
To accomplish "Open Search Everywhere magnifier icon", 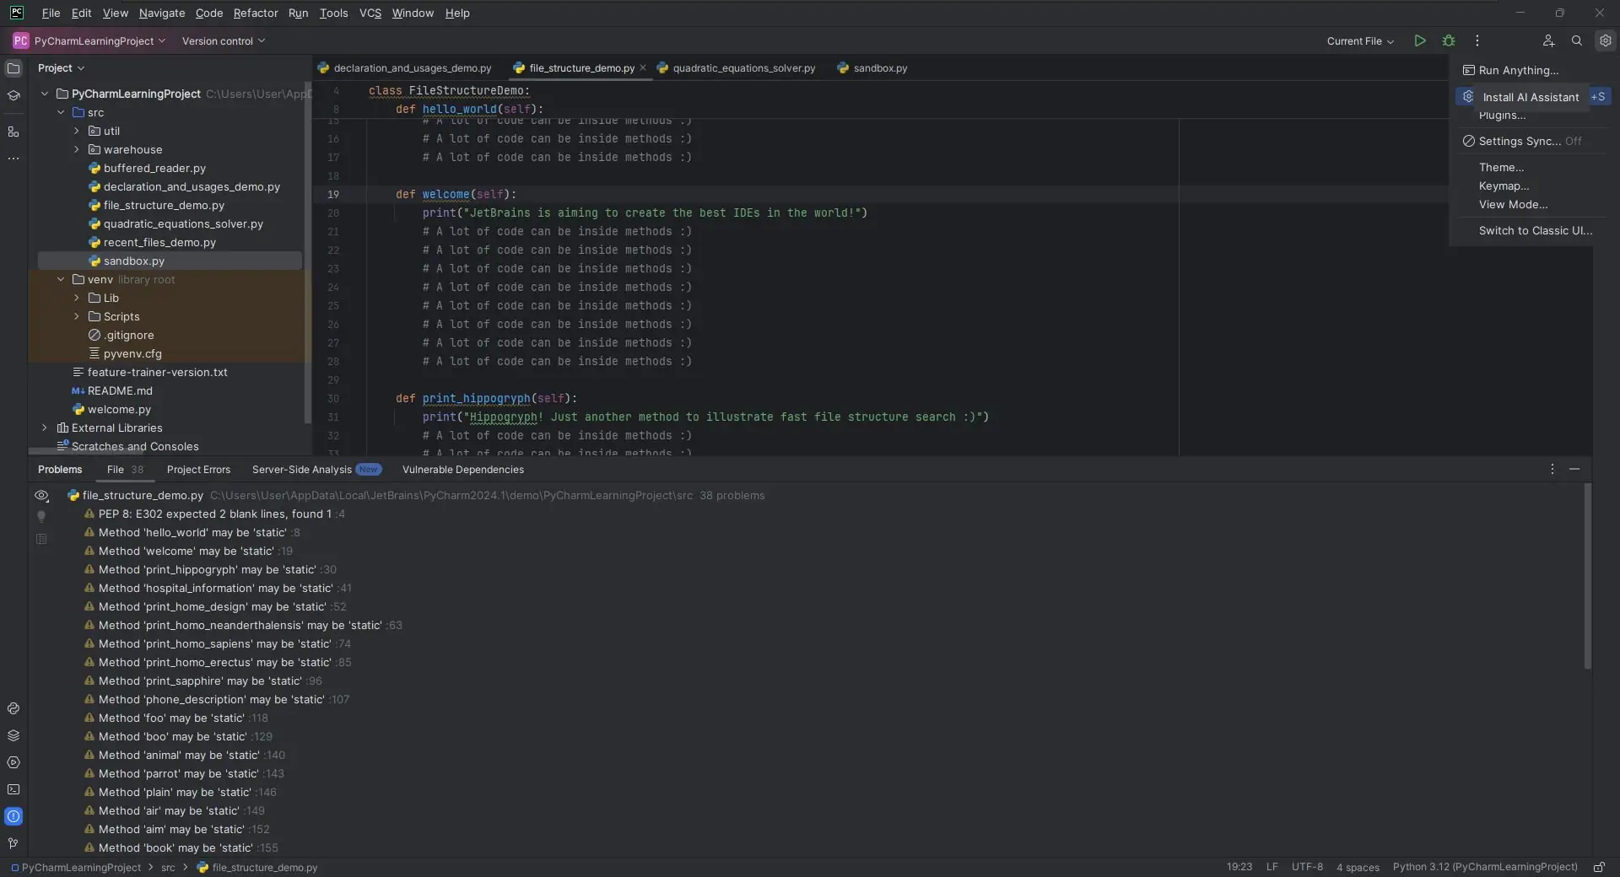I will point(1576,40).
